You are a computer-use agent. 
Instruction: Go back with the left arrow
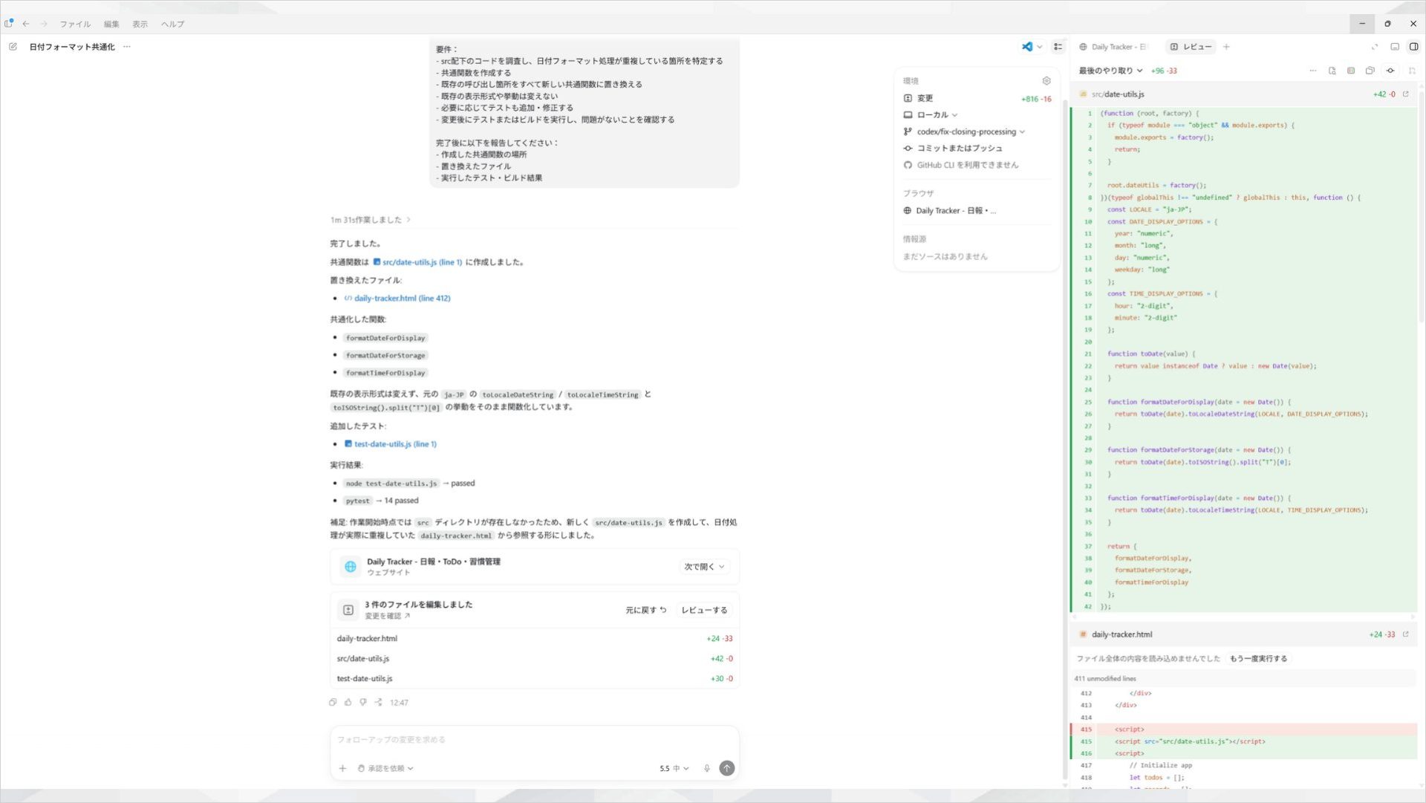[26, 24]
